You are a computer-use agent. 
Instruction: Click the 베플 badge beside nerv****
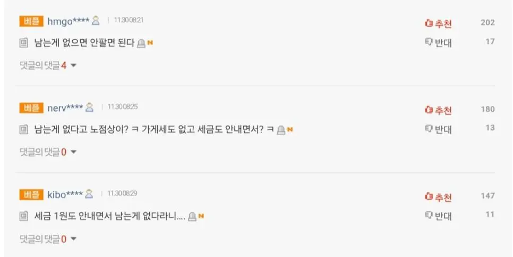point(31,108)
